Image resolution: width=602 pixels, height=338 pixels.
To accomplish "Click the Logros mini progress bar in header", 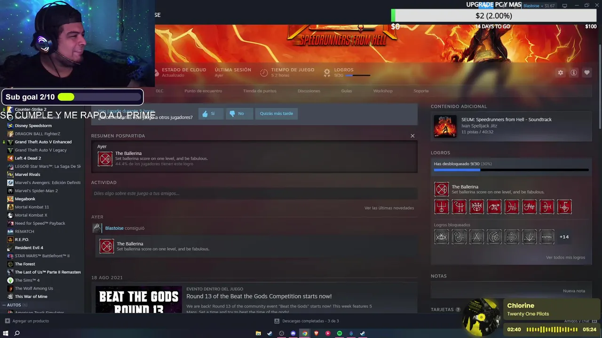I will coord(358,75).
